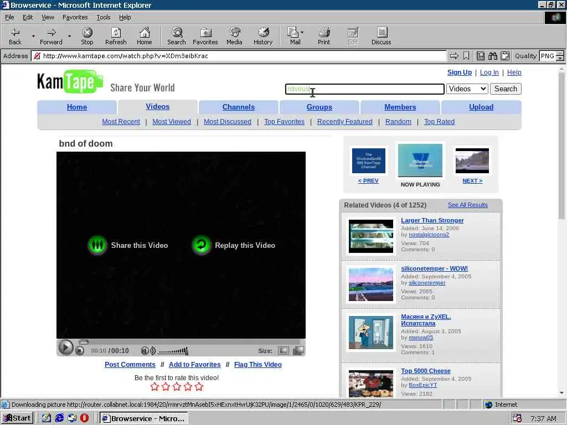
Task: Click the Go arrow next to address bar
Action: (x=454, y=56)
